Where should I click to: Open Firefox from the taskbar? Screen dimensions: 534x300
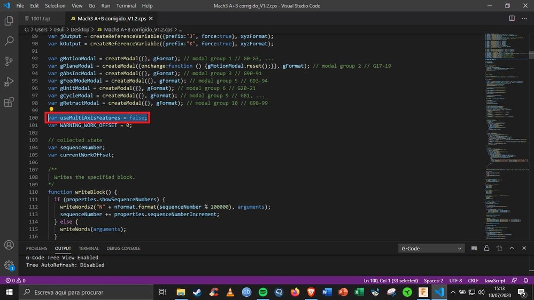(295, 292)
